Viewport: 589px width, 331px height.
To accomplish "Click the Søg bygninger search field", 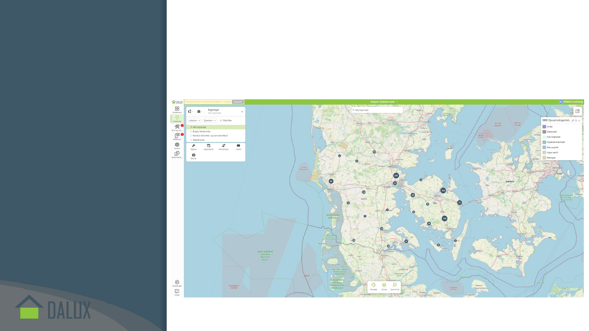I will (x=377, y=110).
